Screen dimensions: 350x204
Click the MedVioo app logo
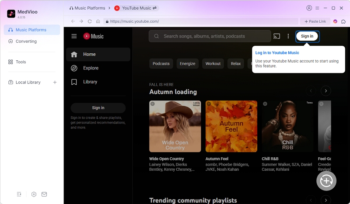tap(11, 14)
